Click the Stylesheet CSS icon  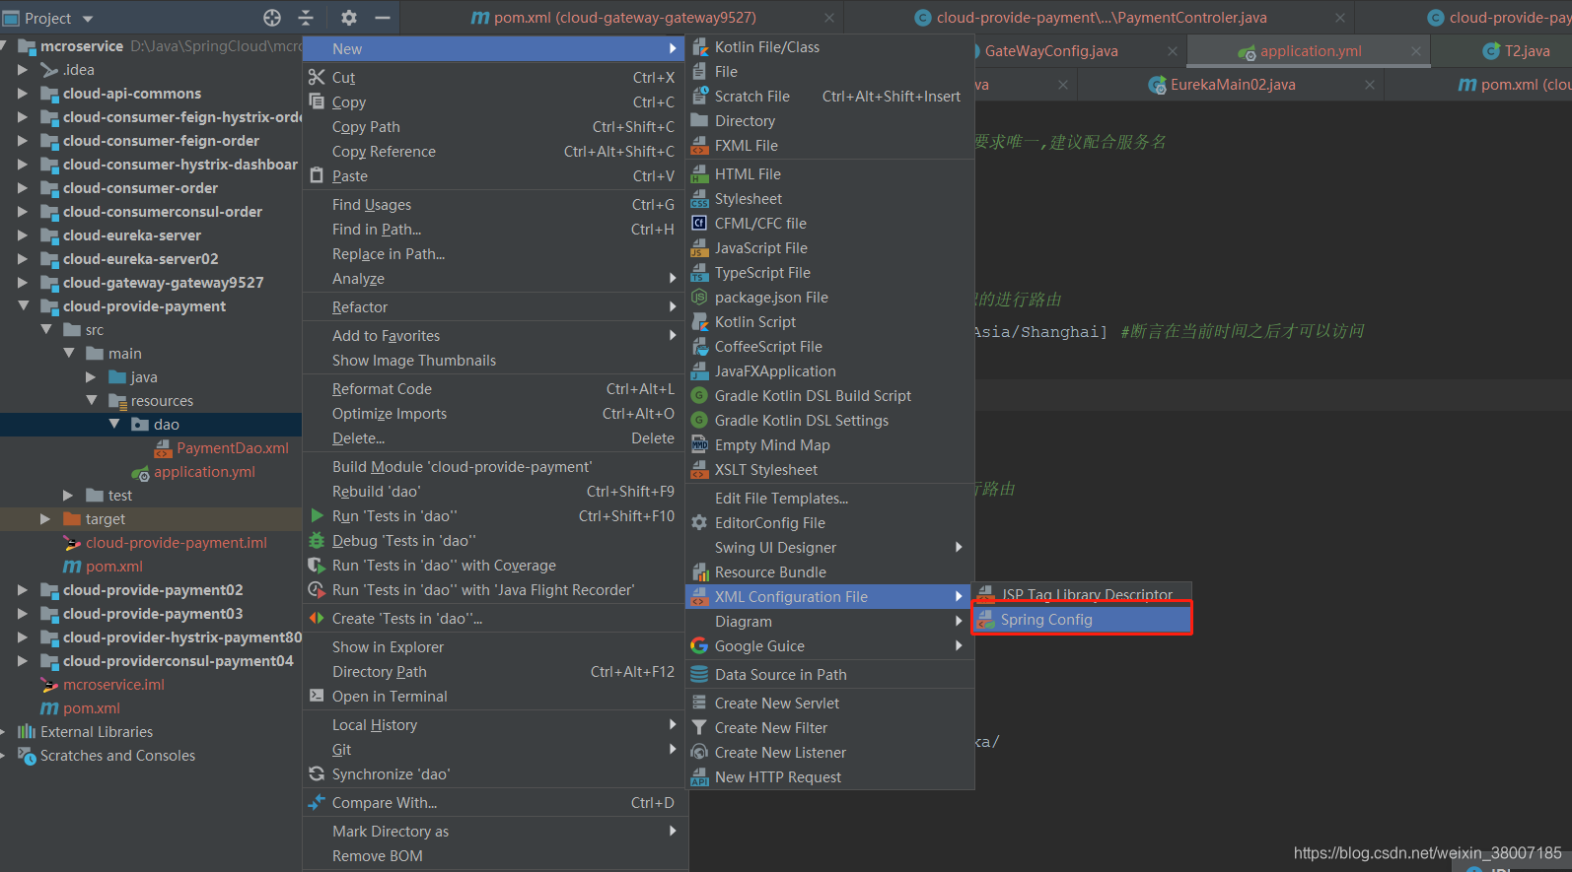[x=700, y=198]
